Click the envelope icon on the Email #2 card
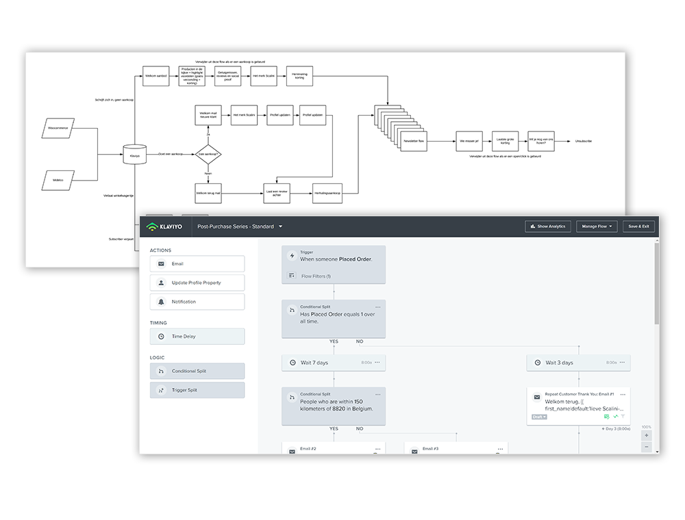The image size is (685, 520). pyautogui.click(x=292, y=452)
